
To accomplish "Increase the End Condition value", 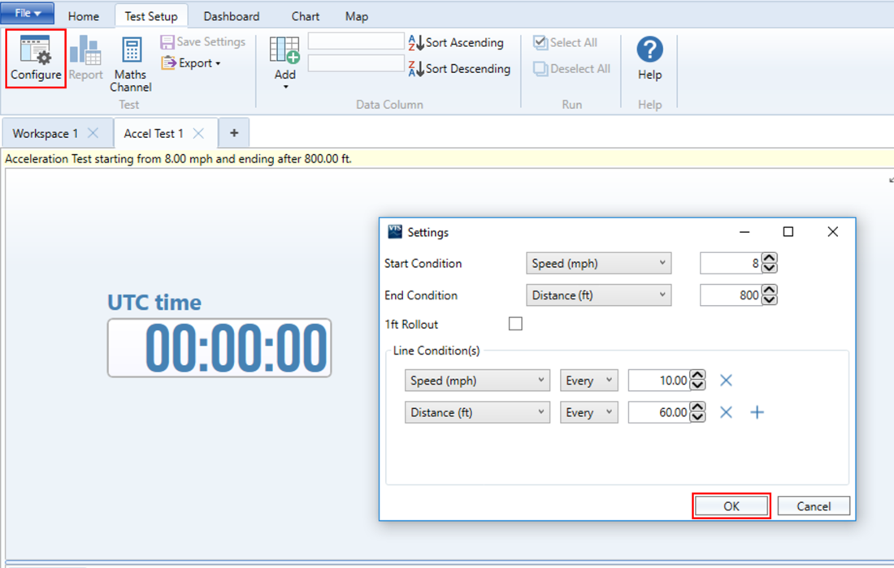I will [770, 290].
